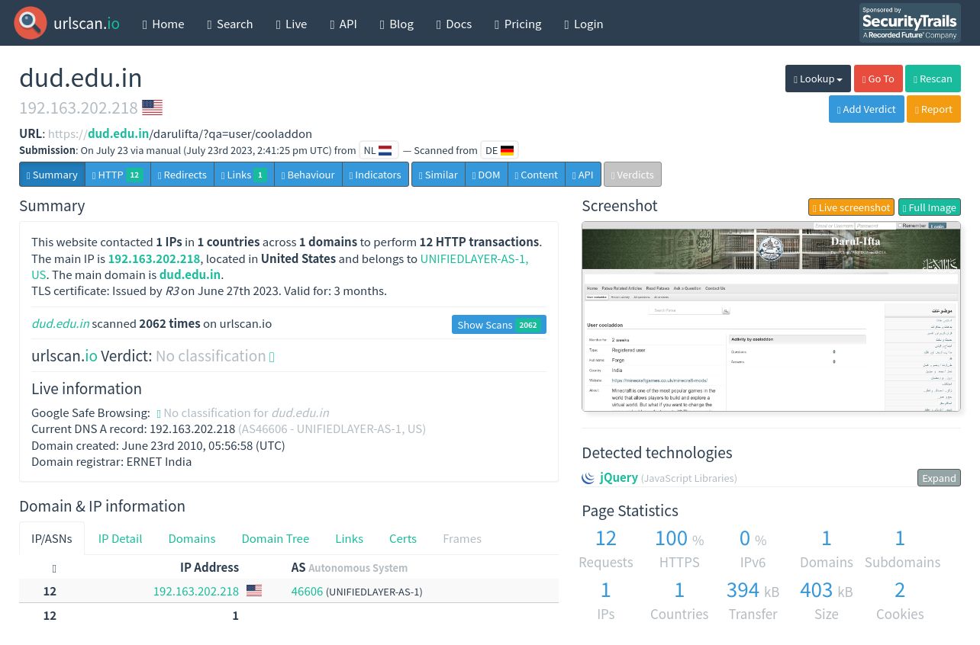Click the 100 % HTTPS statistic
This screenshot has width=980, height=645.
tap(679, 548)
